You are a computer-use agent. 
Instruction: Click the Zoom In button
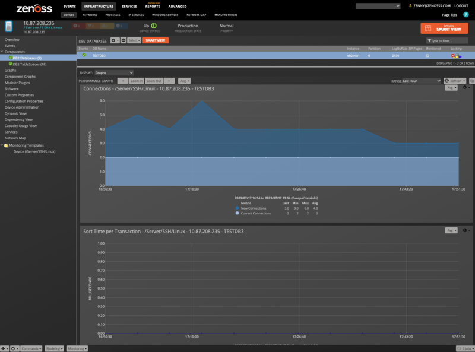coord(137,81)
